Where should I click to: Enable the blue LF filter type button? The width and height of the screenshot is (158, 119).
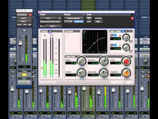pos(115,45)
